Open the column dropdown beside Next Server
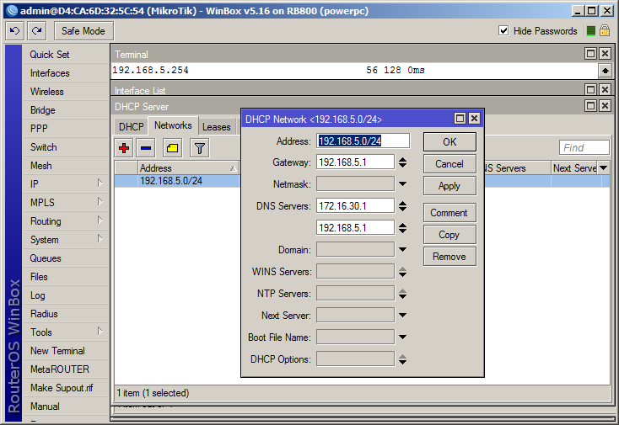This screenshot has width=619, height=425. coord(603,167)
